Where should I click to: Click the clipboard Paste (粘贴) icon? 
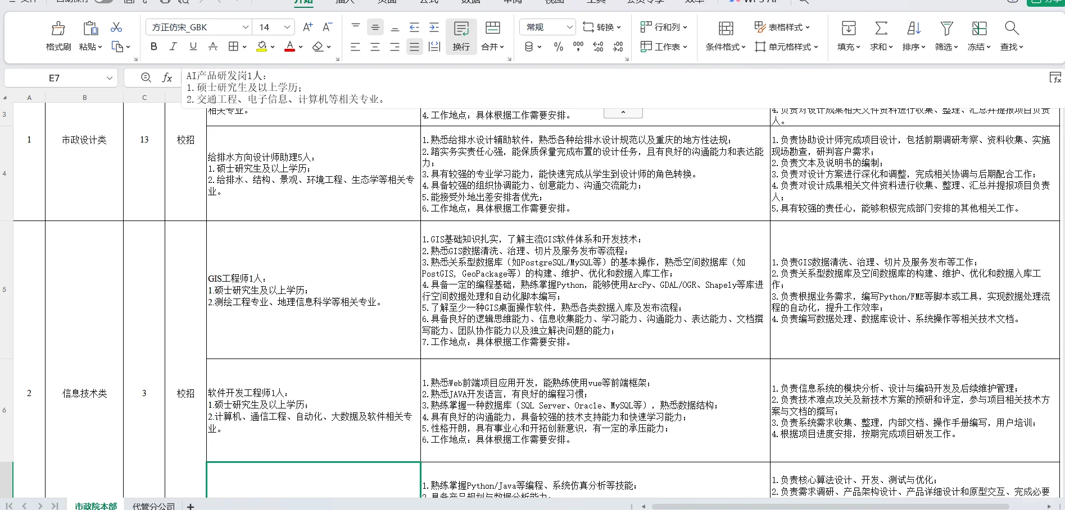click(90, 28)
